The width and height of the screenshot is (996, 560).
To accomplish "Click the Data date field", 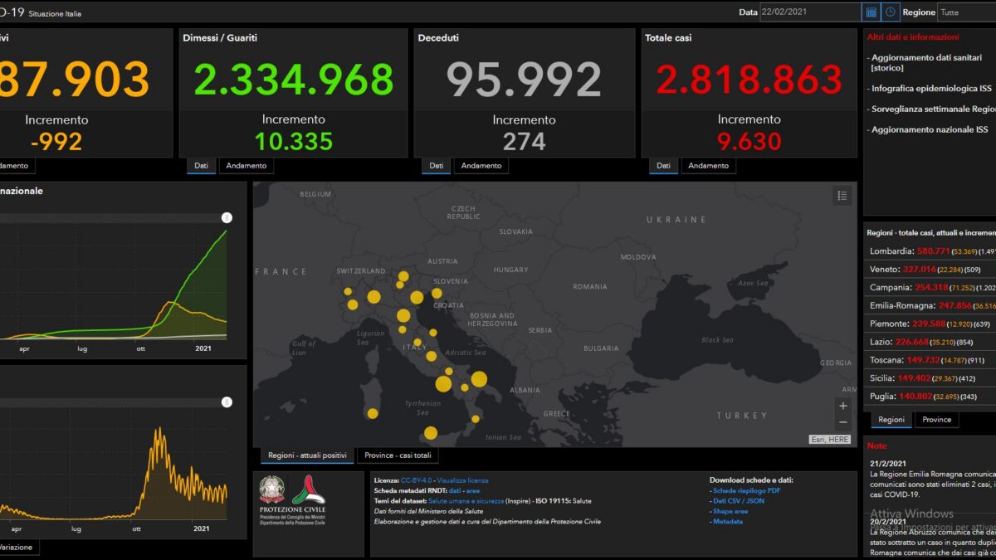I will [811, 12].
